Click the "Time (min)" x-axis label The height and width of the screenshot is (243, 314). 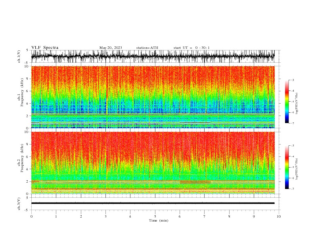[159, 220]
